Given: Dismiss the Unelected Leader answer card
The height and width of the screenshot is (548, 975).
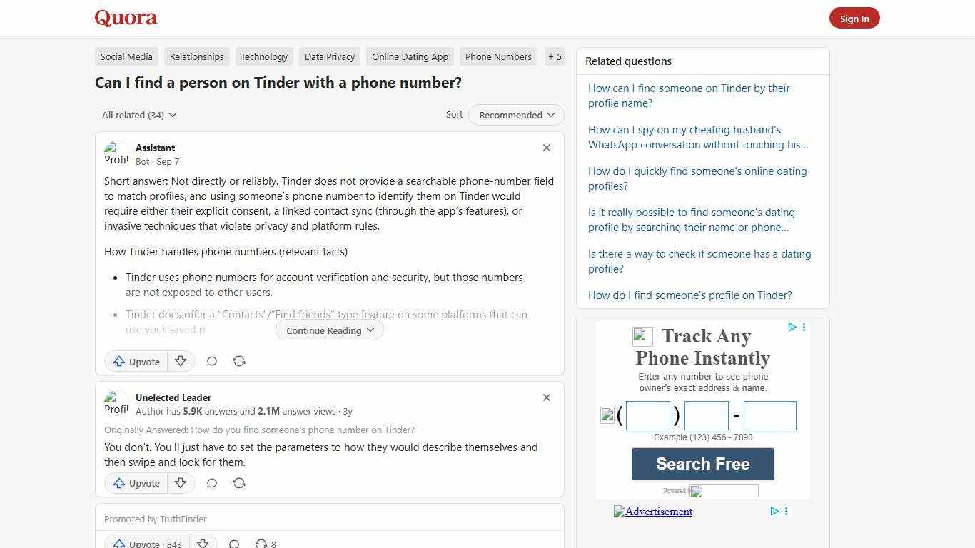Looking at the screenshot, I should click(x=546, y=397).
